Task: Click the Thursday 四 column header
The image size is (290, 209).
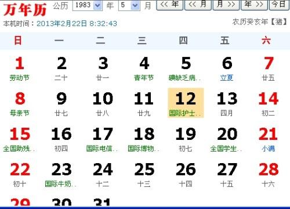Action: [x=183, y=41]
